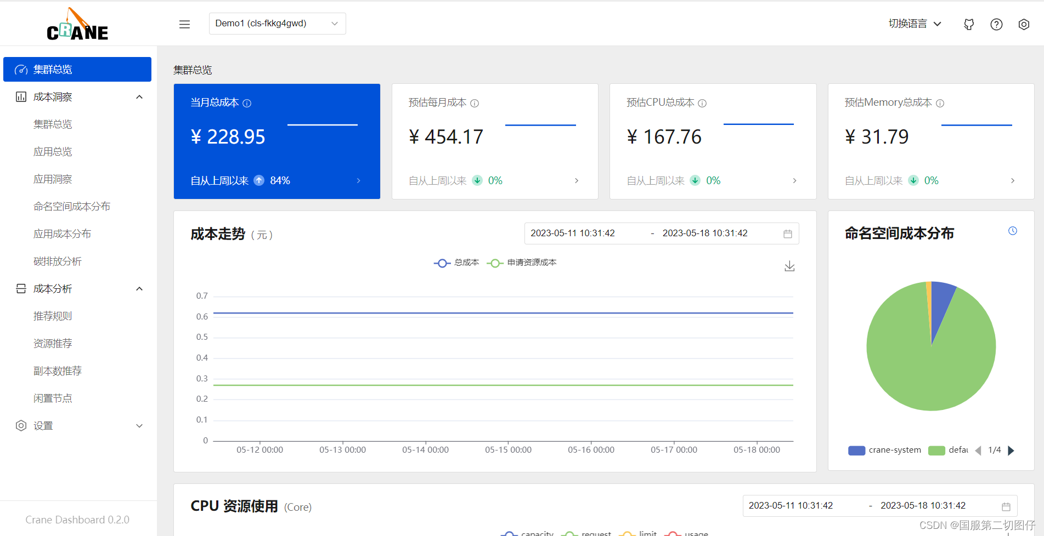
Task: Open the Crane GitHub repository icon
Action: pos(968,24)
